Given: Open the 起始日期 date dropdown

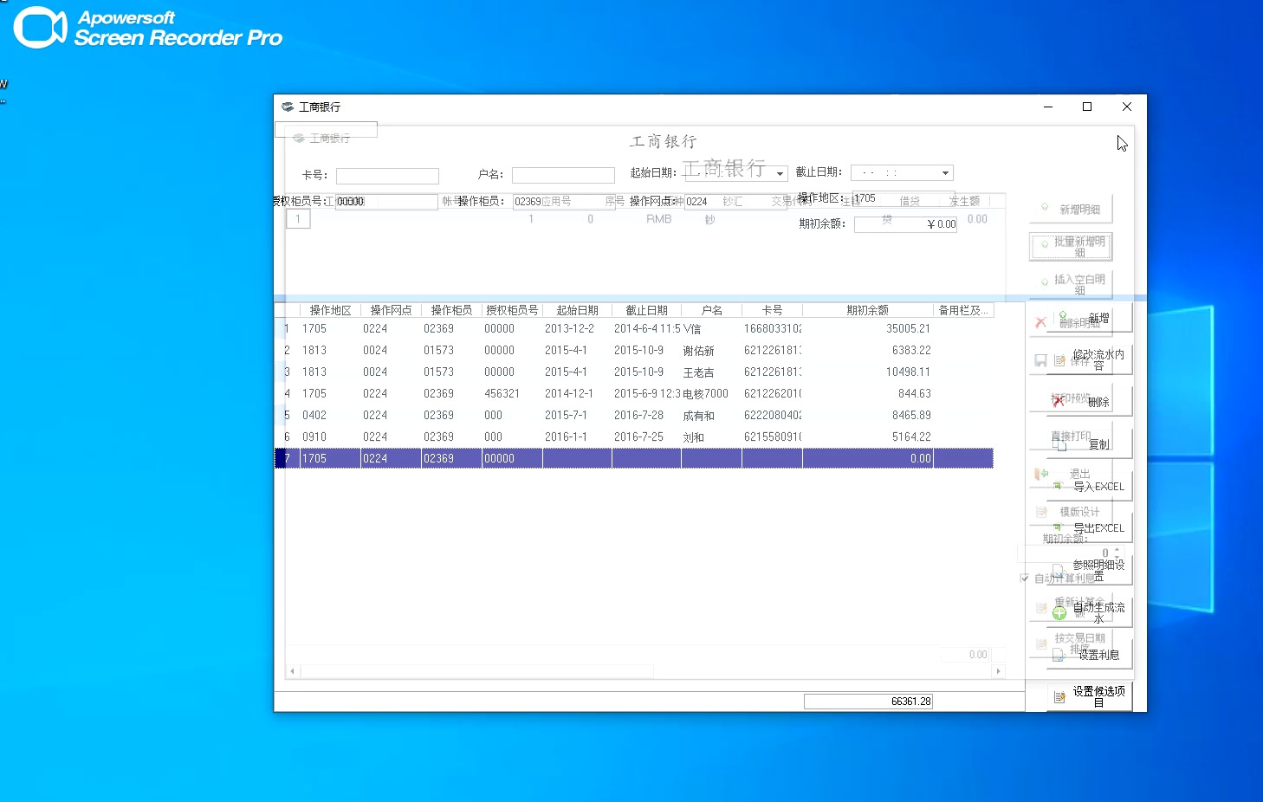Looking at the screenshot, I should [x=780, y=173].
